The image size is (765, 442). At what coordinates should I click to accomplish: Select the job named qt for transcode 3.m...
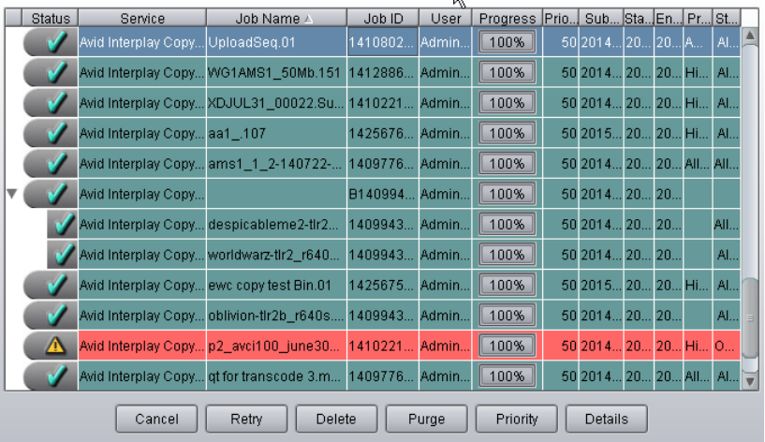click(276, 376)
